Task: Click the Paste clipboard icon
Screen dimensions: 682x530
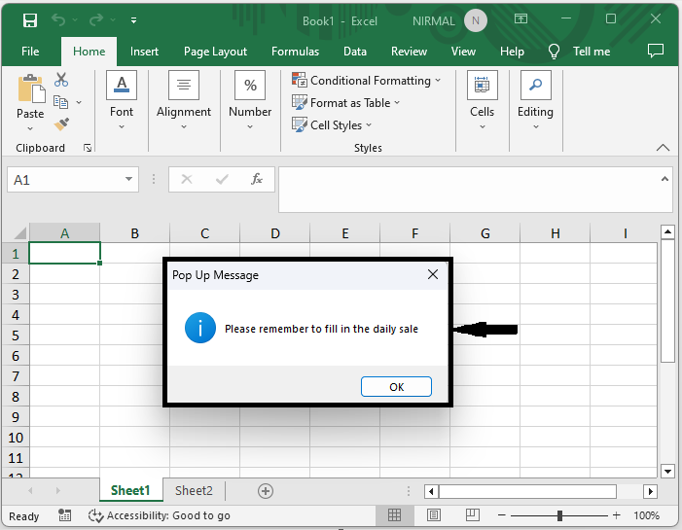Action: (x=30, y=89)
